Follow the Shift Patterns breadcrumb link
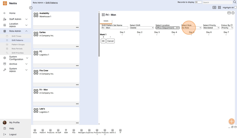Image resolution: width=237 pixels, height=138 pixels. pyautogui.click(x=52, y=3)
